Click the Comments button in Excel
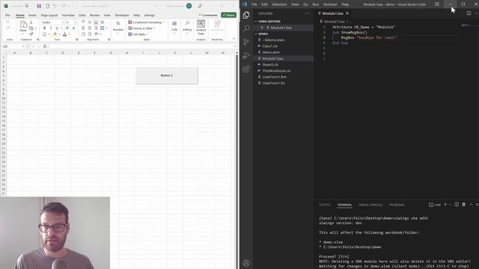This screenshot has width=479, height=269. [x=208, y=15]
